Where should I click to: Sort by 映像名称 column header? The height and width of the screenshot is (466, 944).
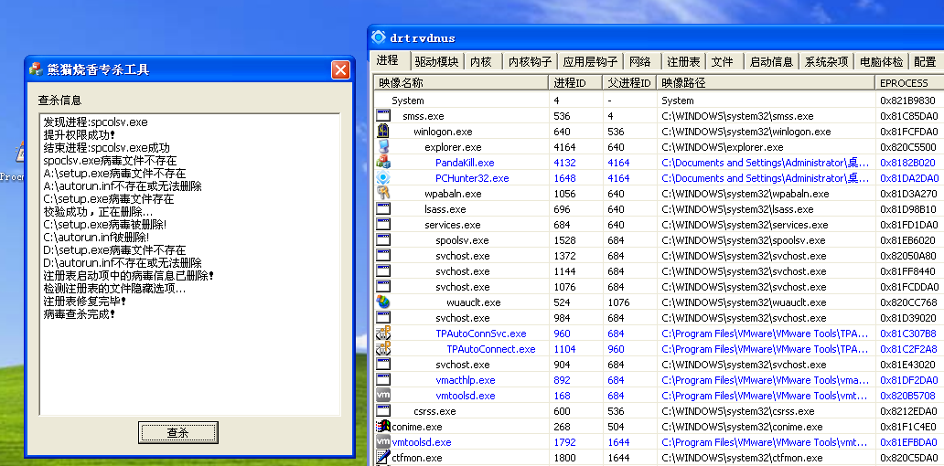460,82
